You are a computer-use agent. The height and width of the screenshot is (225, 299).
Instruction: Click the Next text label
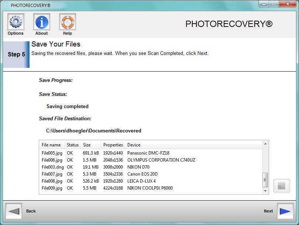[268, 211]
